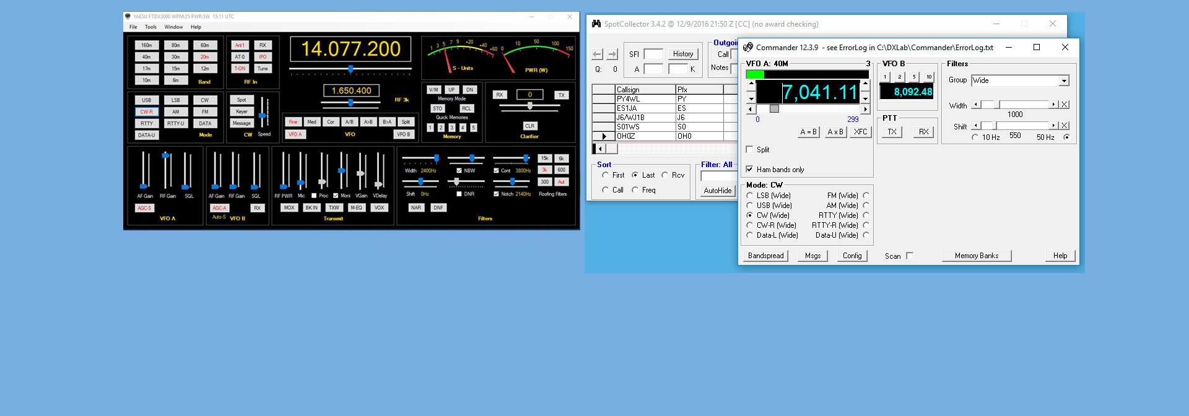
Task: Open the Group filter dropdown in Commander
Action: [1064, 81]
